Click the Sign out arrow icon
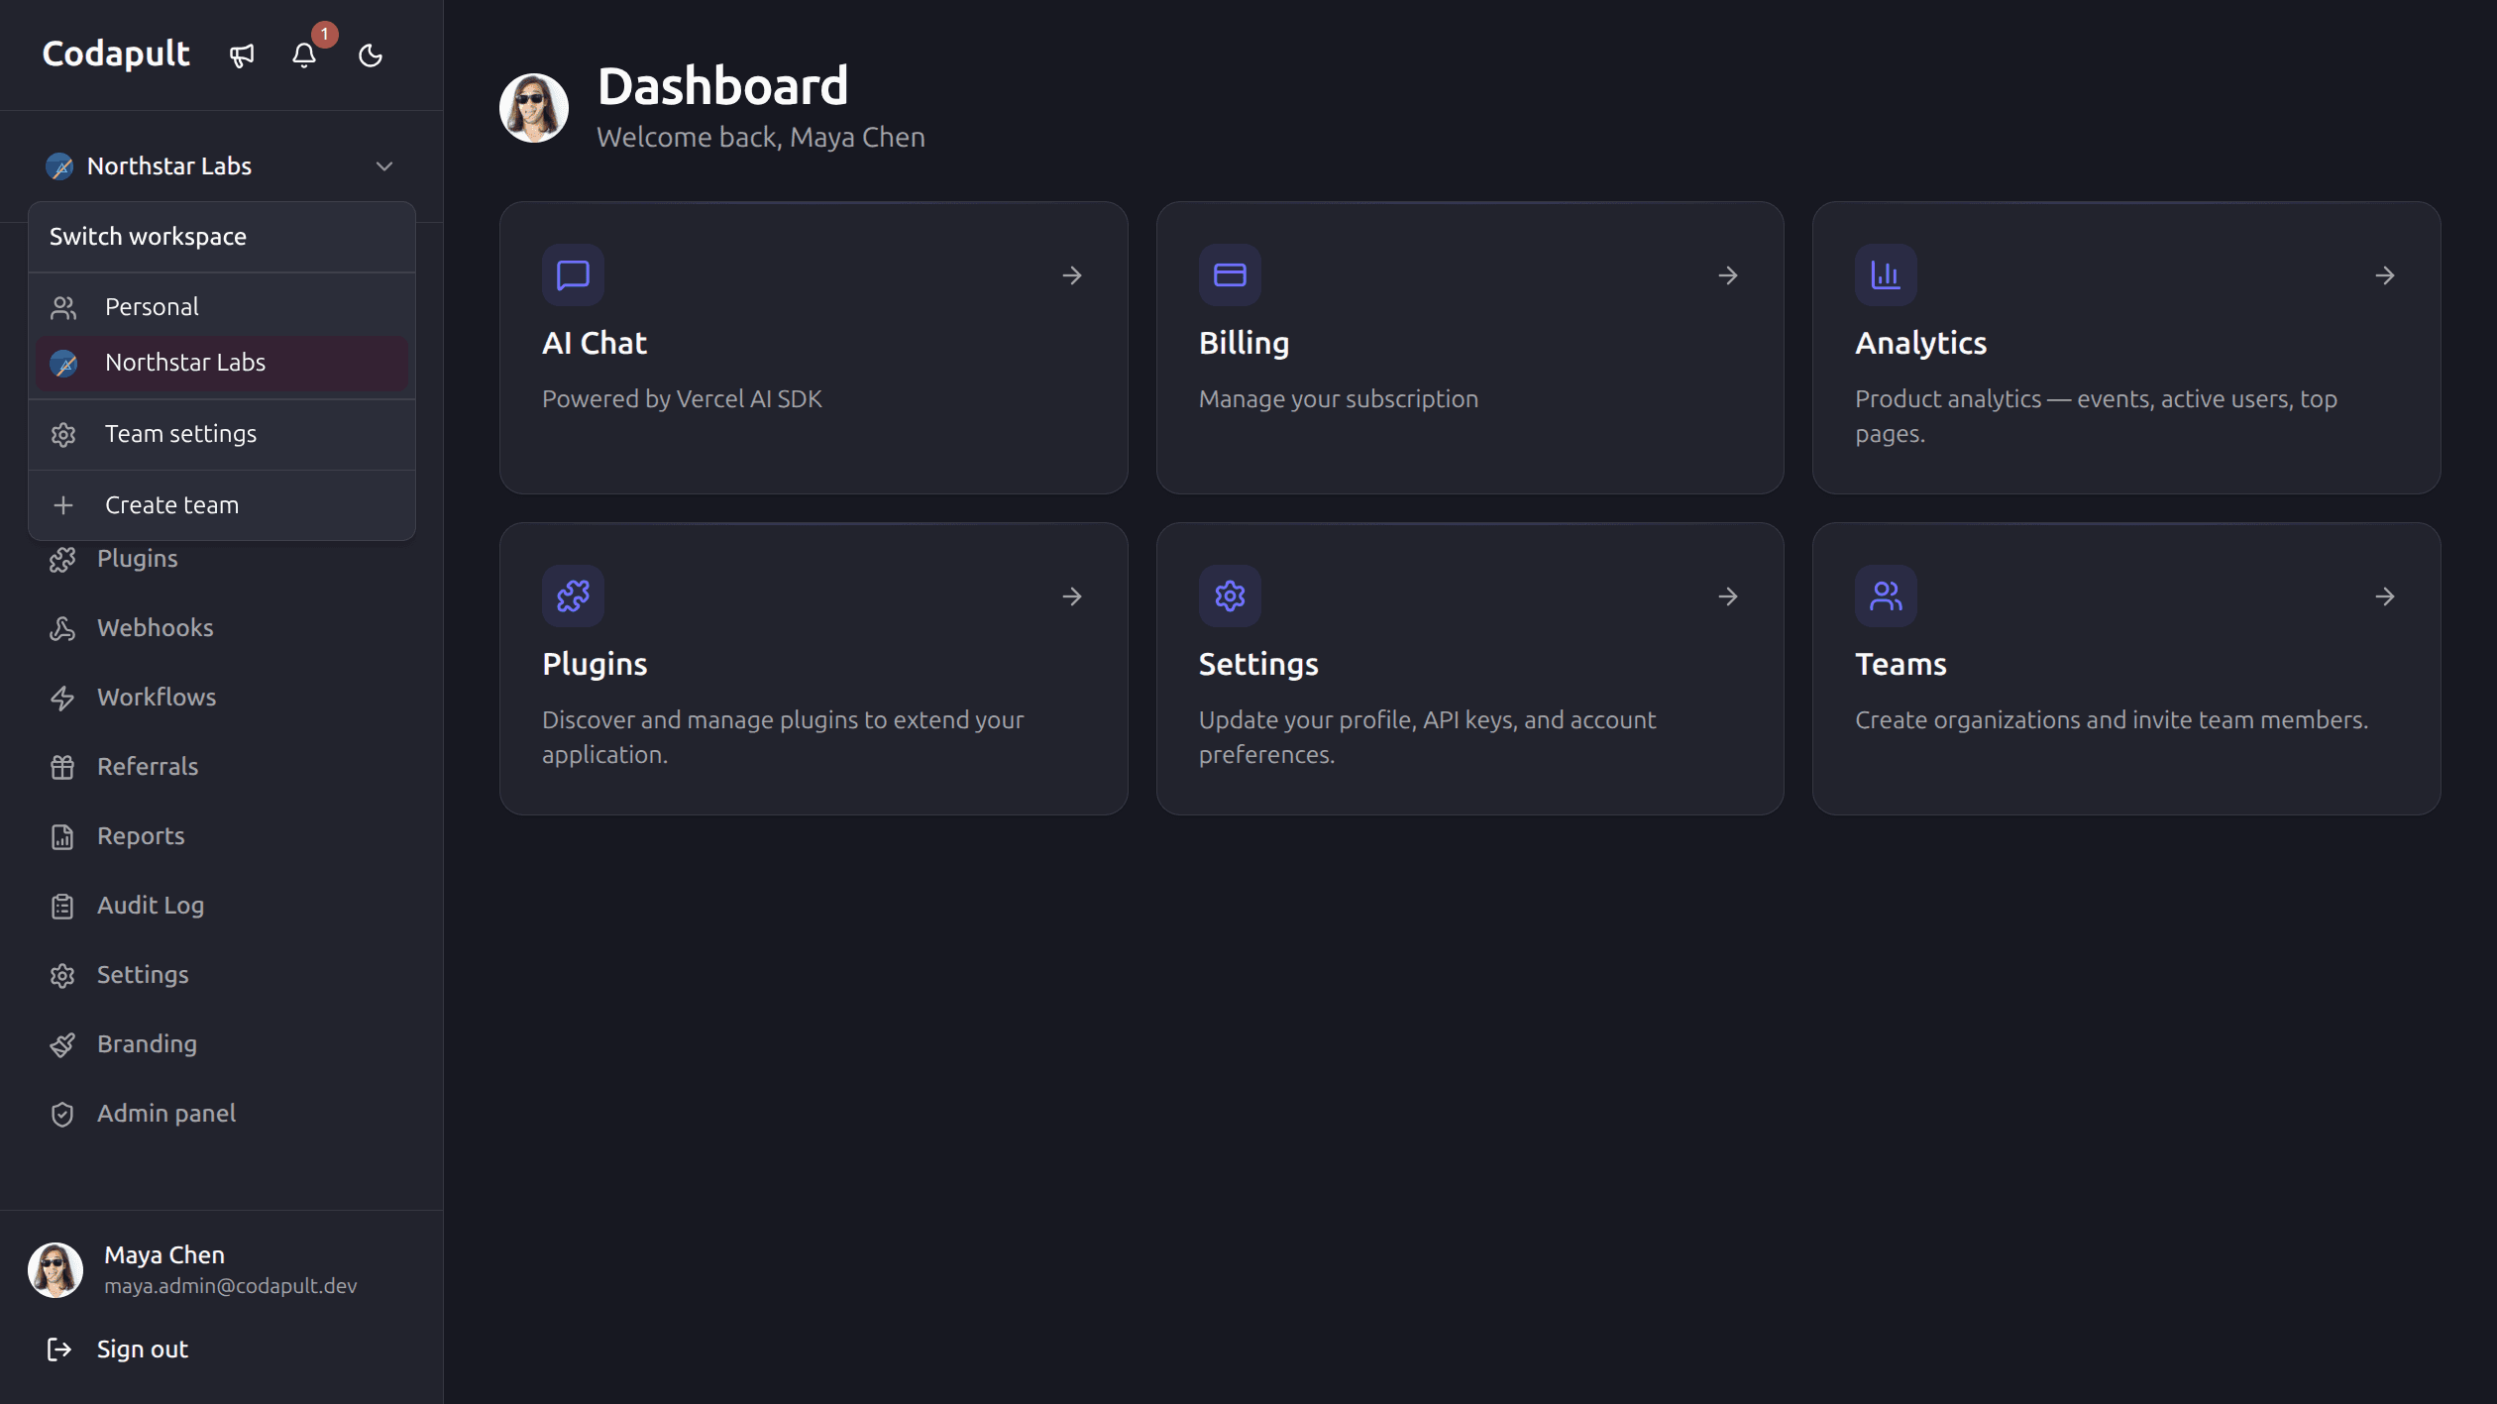The height and width of the screenshot is (1404, 2497). [x=59, y=1350]
